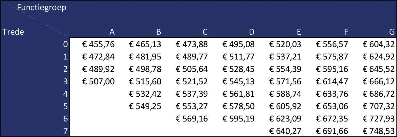Viewport: 397px width, 137px height.
Task: Select row header for Trede 0
Action: (65, 44)
